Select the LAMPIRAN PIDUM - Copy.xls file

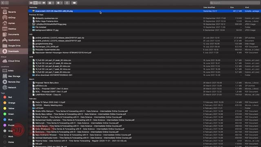pos(144,95)
